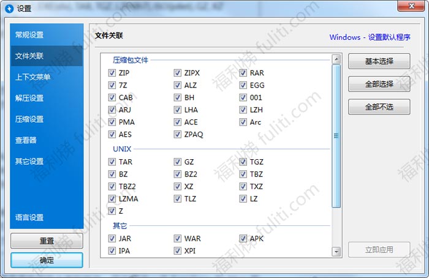Switch to the 上下文菜单 section

click(x=33, y=77)
